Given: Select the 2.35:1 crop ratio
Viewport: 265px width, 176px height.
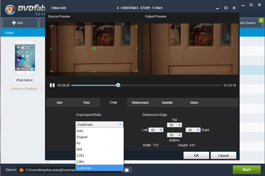Looking at the screenshot, I should click(x=80, y=156).
